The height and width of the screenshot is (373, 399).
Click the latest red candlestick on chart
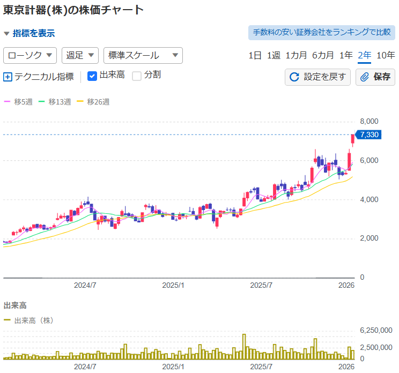click(352, 139)
